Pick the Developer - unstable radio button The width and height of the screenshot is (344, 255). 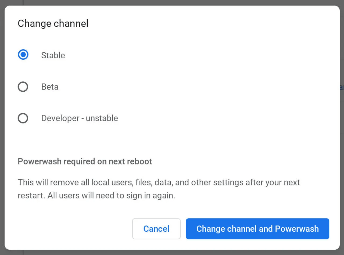pos(23,118)
